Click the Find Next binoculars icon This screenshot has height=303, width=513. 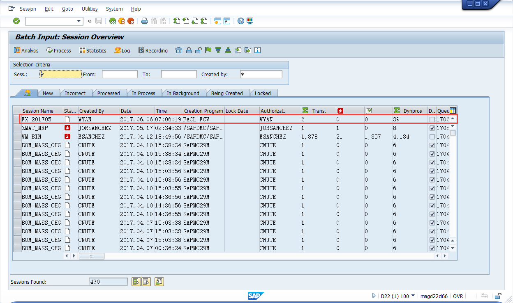pos(163,21)
